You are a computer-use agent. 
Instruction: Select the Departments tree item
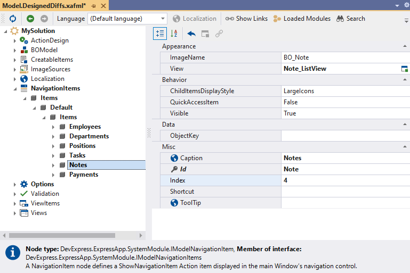click(x=89, y=136)
